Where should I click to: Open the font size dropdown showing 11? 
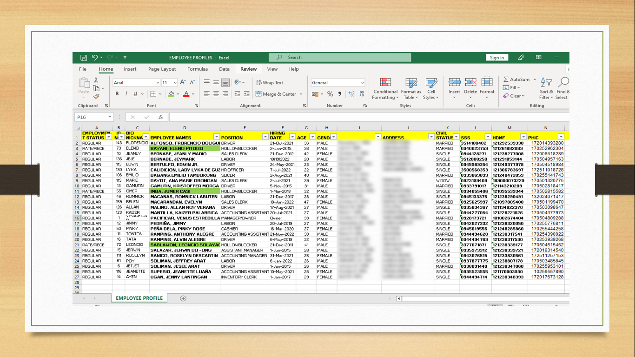click(175, 83)
